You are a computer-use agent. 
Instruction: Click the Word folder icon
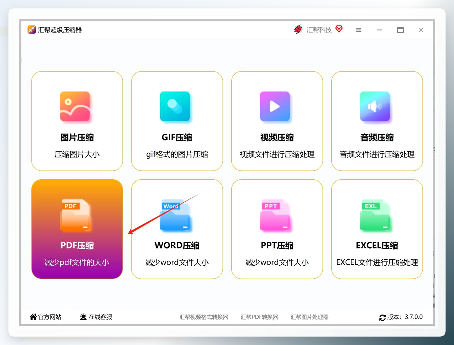[x=175, y=215]
